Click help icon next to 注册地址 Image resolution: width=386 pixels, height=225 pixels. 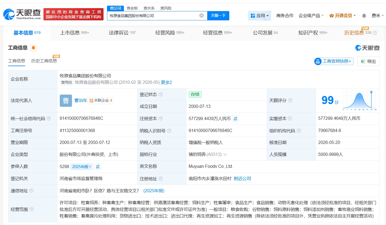click(x=161, y=179)
